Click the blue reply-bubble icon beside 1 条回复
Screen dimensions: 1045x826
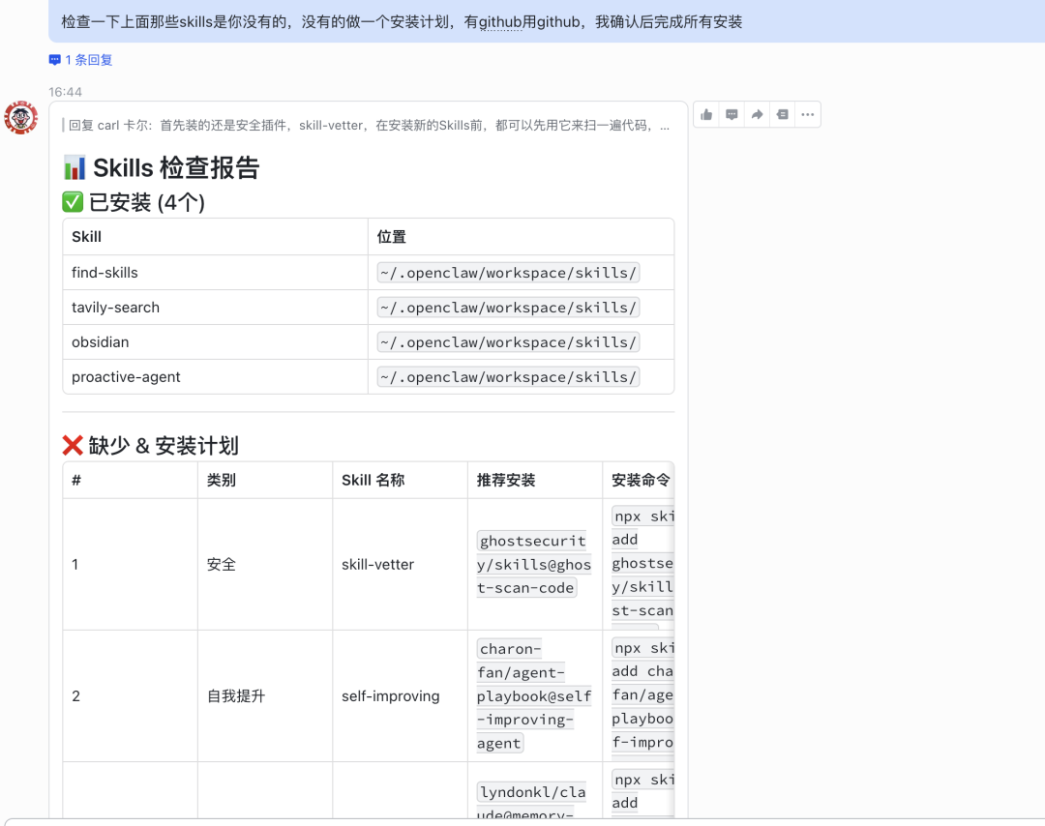(x=55, y=60)
